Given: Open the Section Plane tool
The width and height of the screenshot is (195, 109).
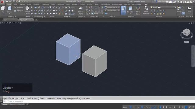Looking at the screenshot, I should coord(81,11).
